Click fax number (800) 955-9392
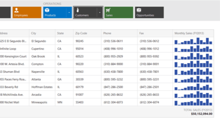The width and height of the screenshot is (220, 124). click(149, 56)
